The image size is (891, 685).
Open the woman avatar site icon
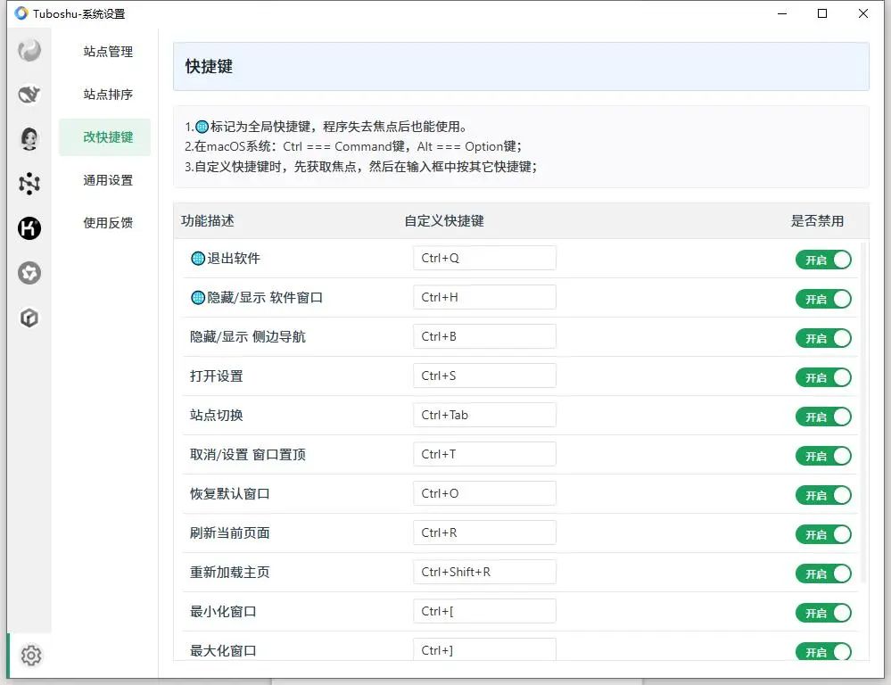coord(29,139)
